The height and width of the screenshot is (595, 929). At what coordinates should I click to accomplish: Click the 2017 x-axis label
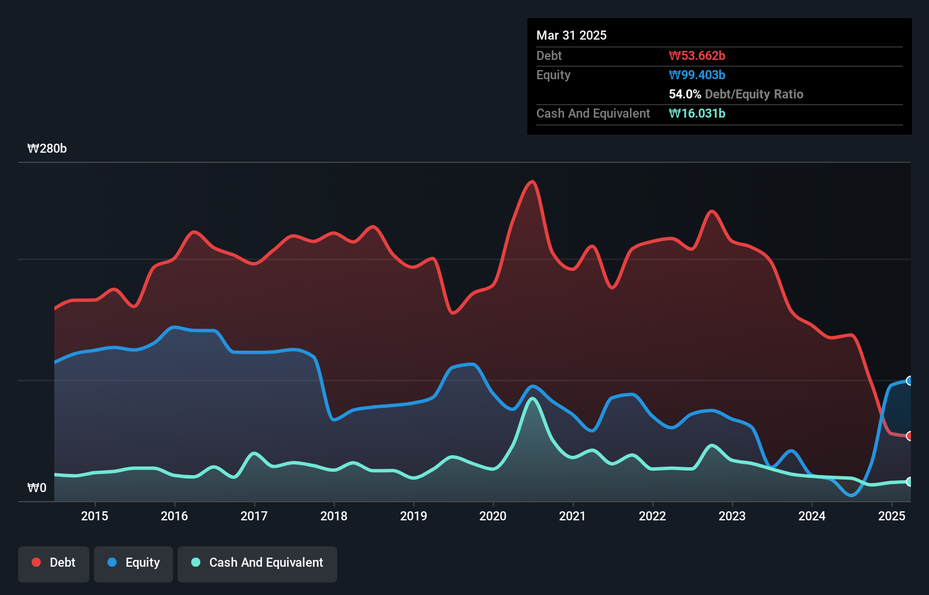pos(254,516)
